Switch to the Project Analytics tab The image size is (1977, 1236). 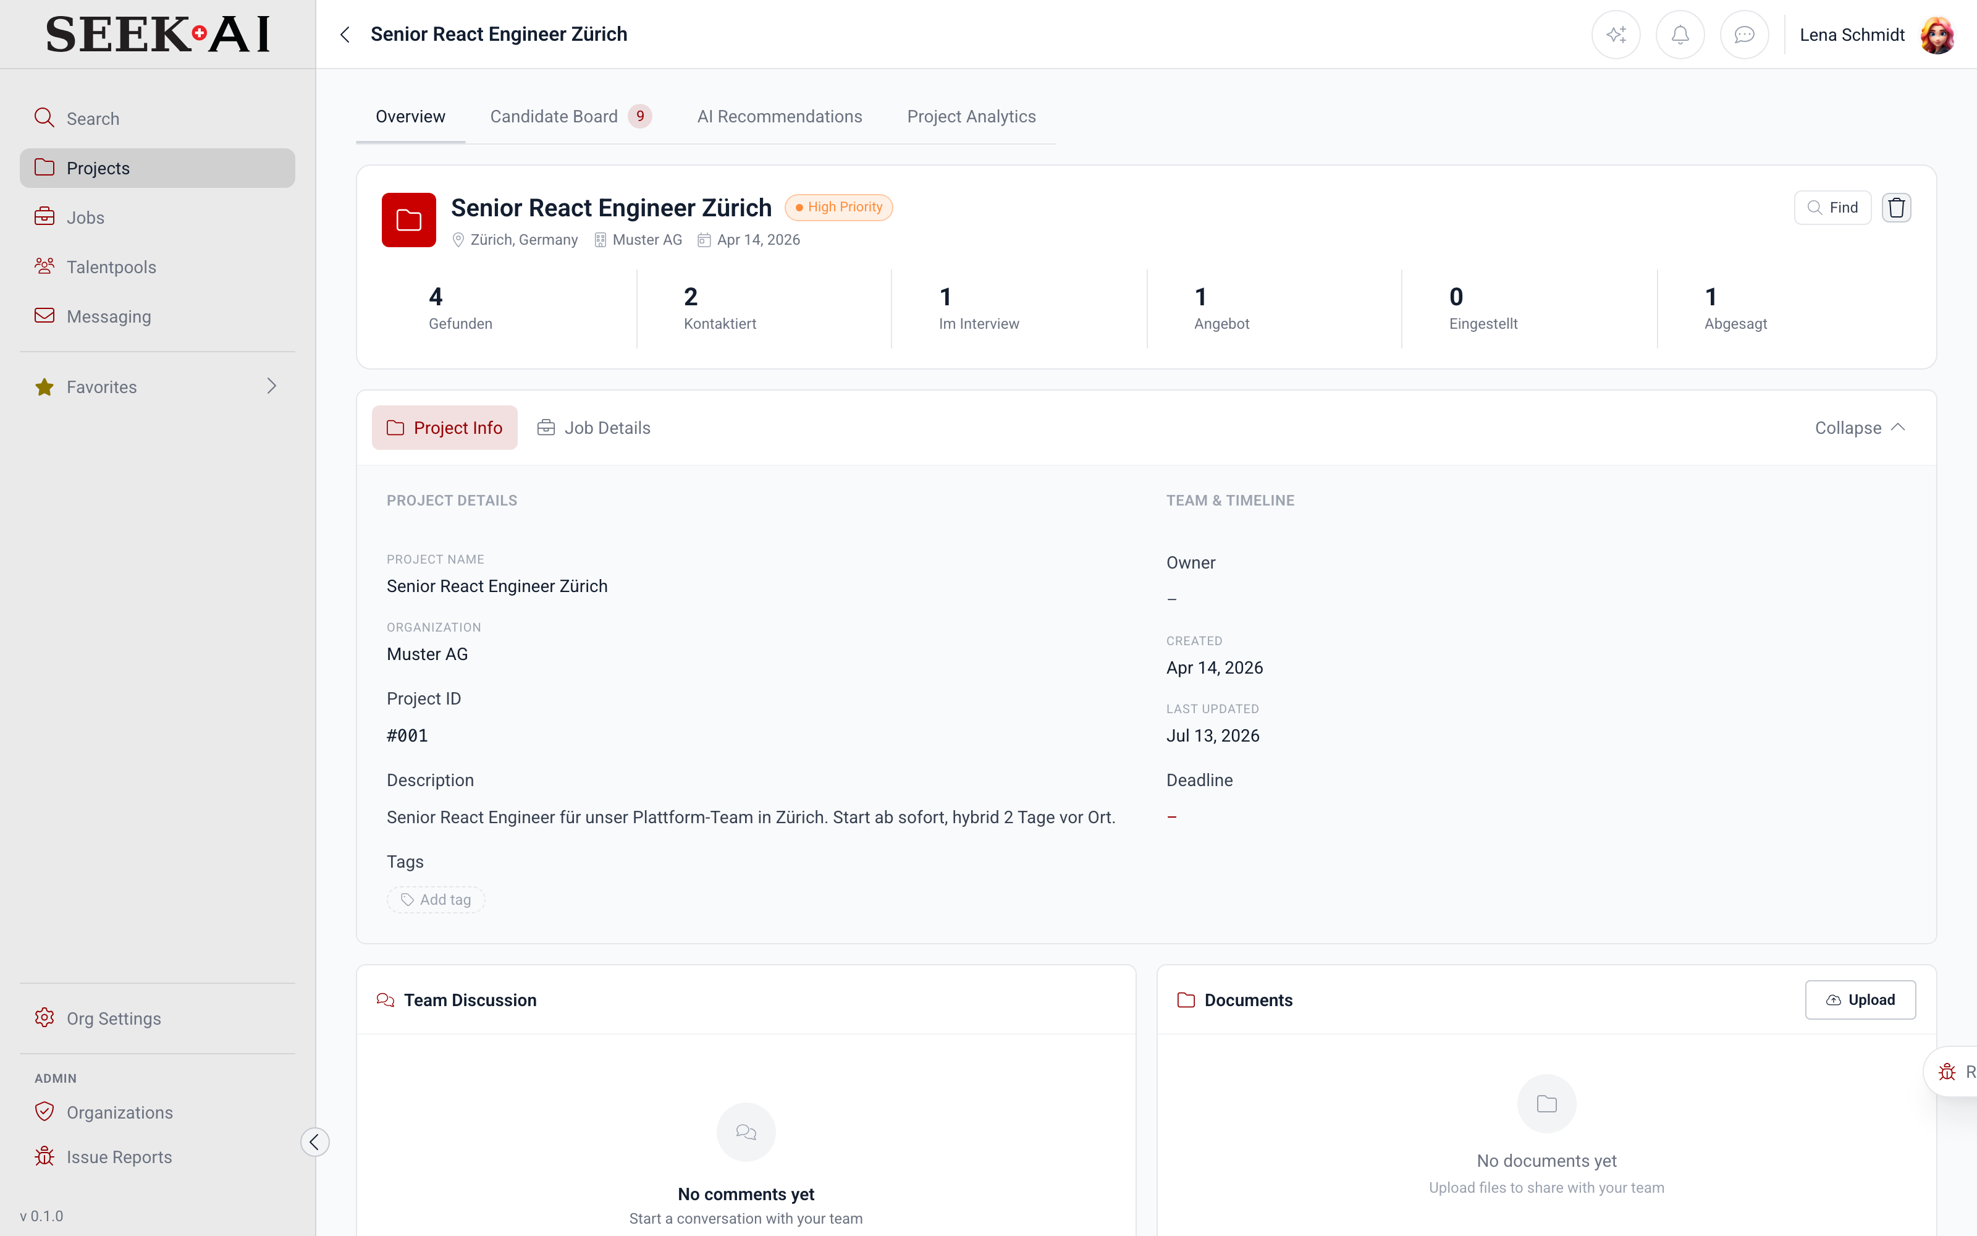pos(971,117)
